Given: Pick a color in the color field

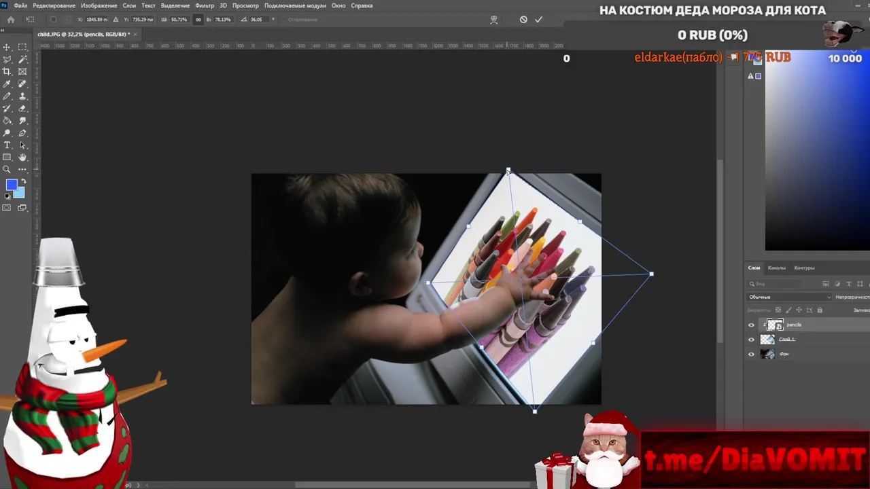Looking at the screenshot, I should (x=818, y=149).
